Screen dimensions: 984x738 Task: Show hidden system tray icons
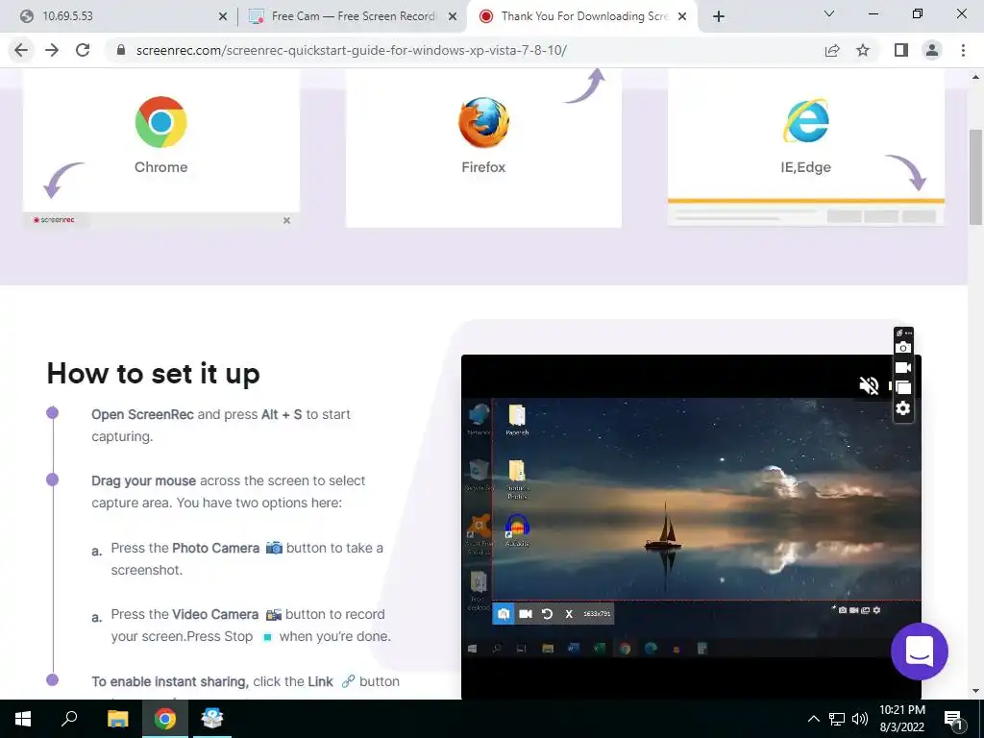813,719
